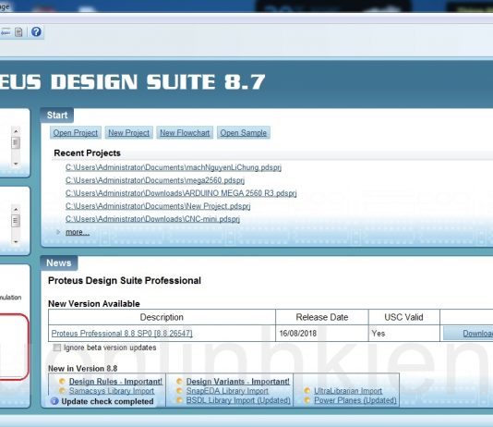This screenshot has width=493, height=427.
Task: Toggle Ignore beta version updates checkbox
Action: [x=57, y=348]
